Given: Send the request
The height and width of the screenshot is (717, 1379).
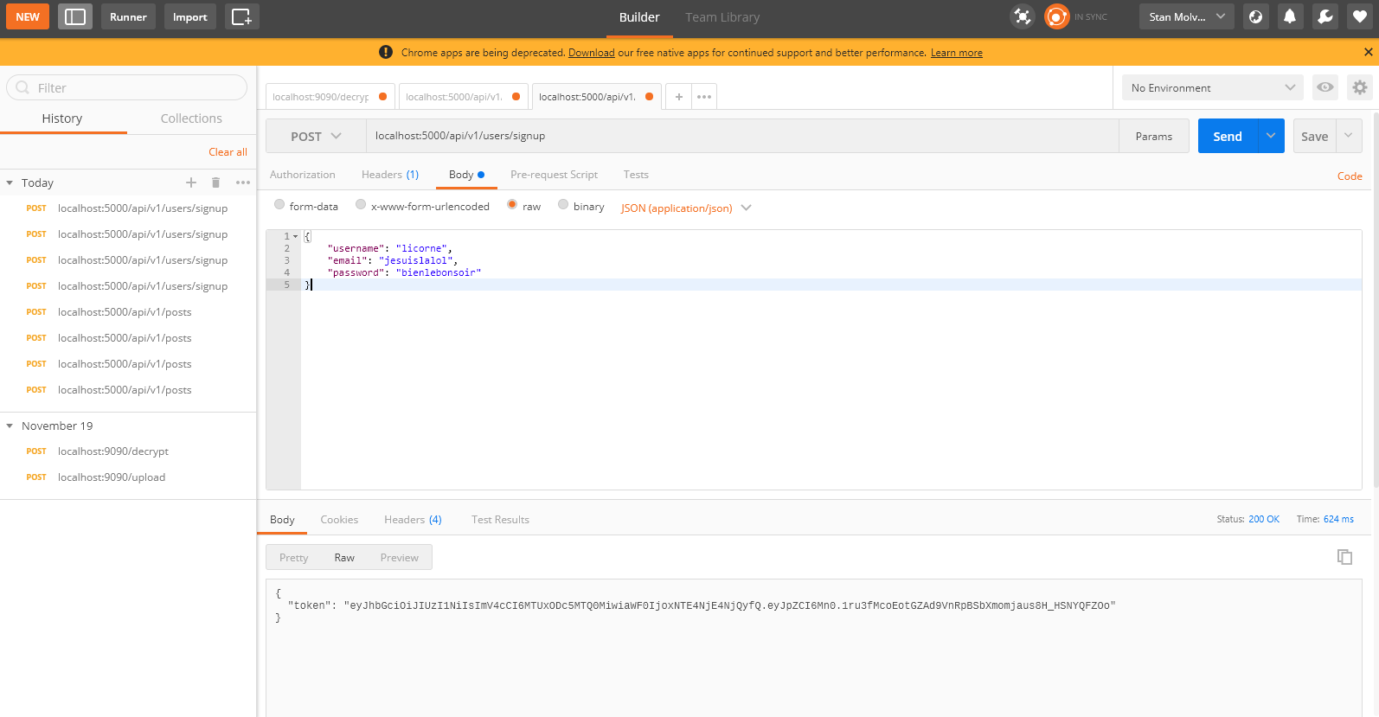Looking at the screenshot, I should pyautogui.click(x=1228, y=136).
